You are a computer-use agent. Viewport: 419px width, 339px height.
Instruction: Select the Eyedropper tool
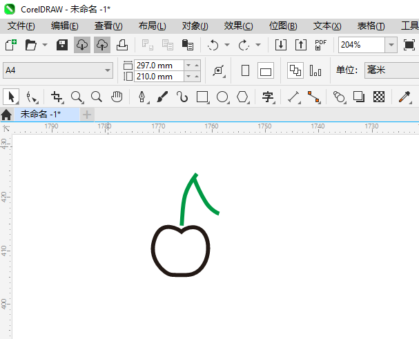pos(405,97)
